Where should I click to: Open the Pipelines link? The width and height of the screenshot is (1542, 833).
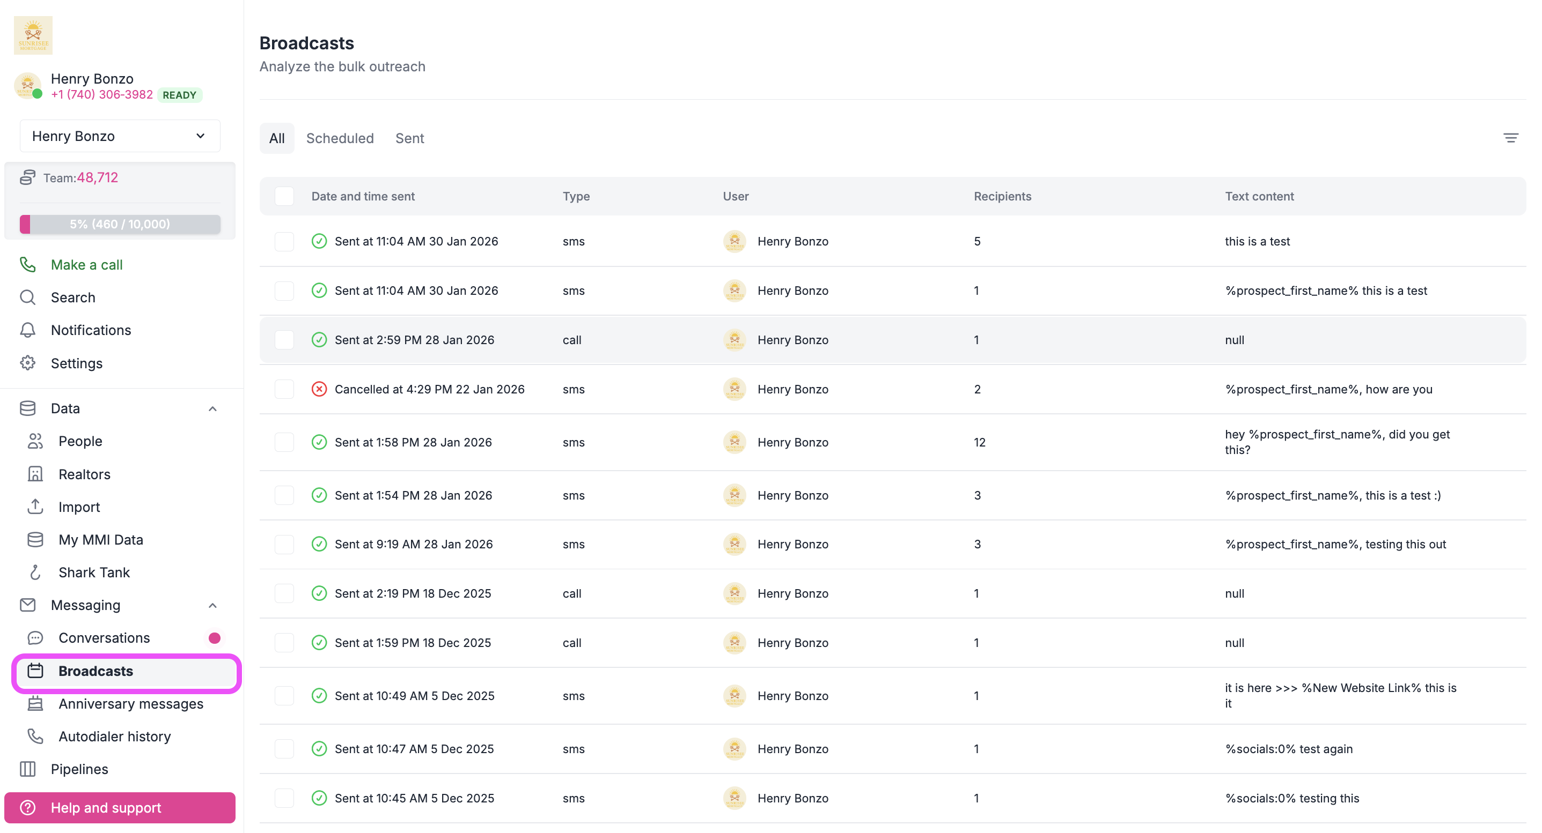tap(79, 769)
